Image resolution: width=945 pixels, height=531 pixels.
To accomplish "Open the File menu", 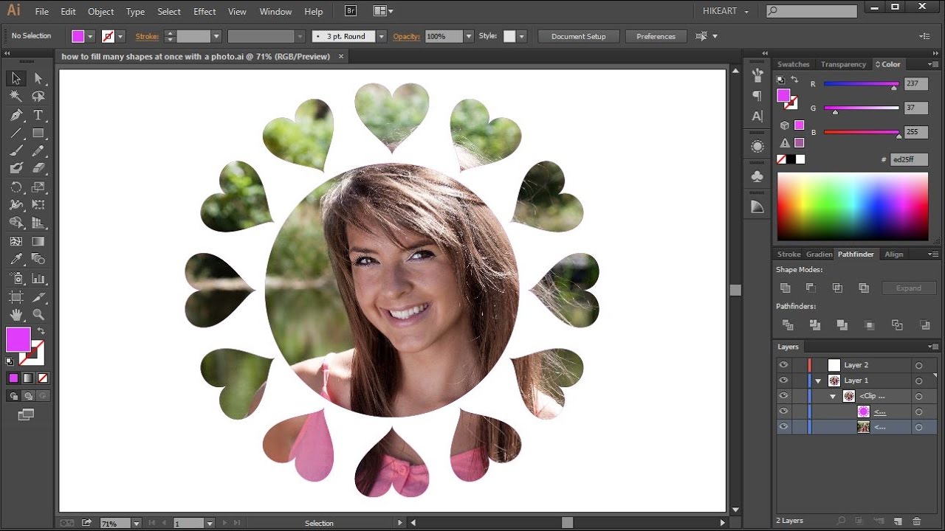I will pos(42,12).
